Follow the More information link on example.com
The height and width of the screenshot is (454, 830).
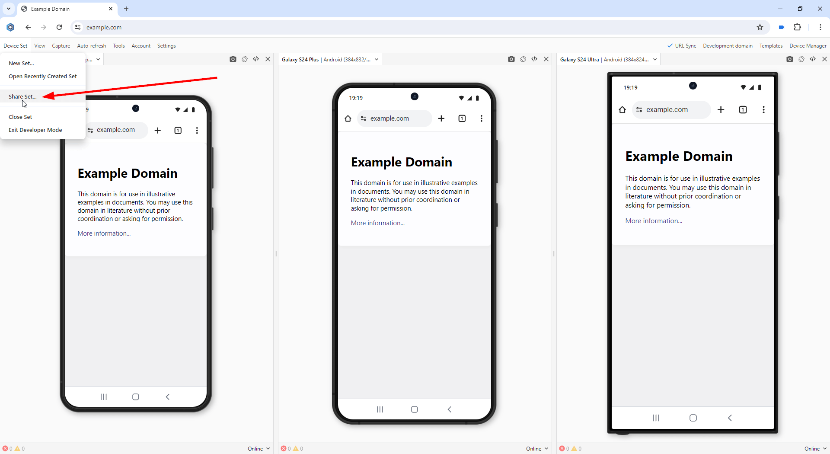(x=377, y=223)
